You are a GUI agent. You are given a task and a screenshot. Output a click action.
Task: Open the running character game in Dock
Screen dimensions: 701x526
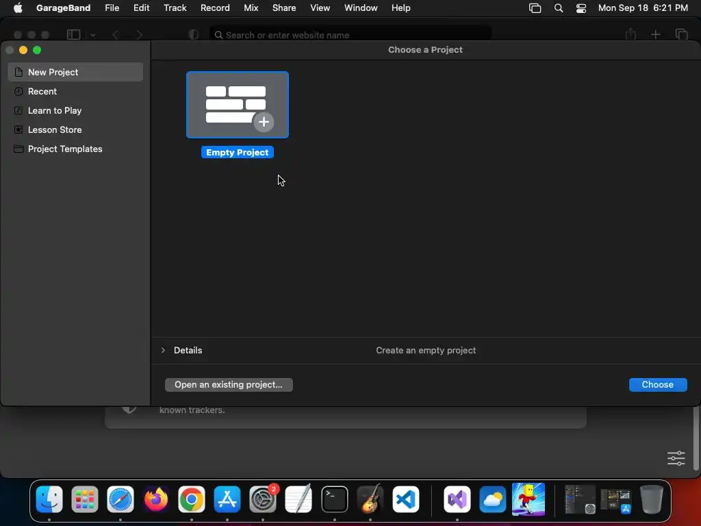(528, 499)
